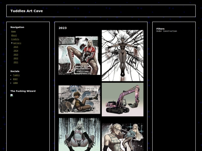Click the Filters heading
The width and height of the screenshot is (202, 151).
pyautogui.click(x=160, y=29)
